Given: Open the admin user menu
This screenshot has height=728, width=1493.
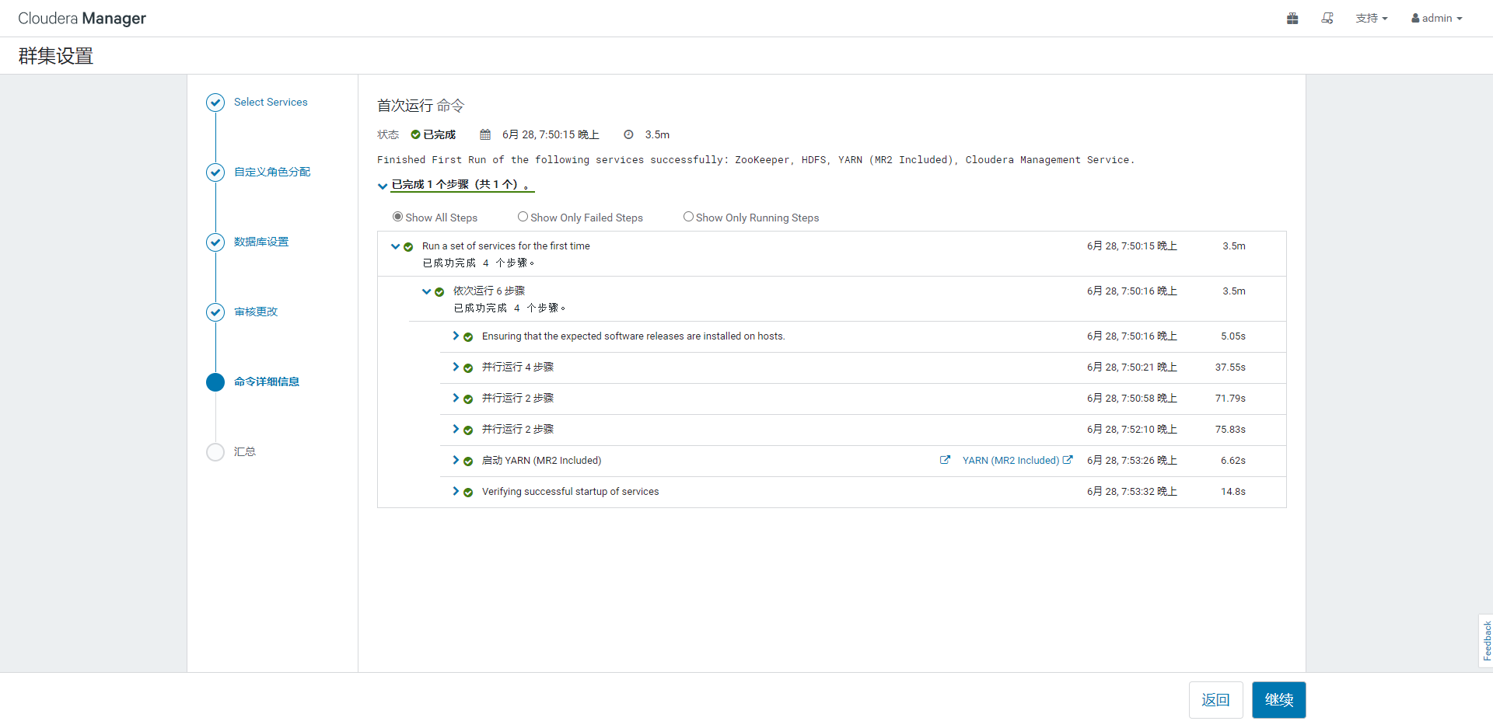Looking at the screenshot, I should 1436,19.
